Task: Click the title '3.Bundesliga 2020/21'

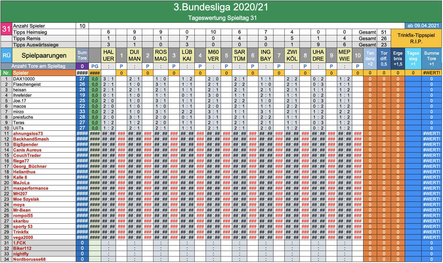Action: pos(221,7)
